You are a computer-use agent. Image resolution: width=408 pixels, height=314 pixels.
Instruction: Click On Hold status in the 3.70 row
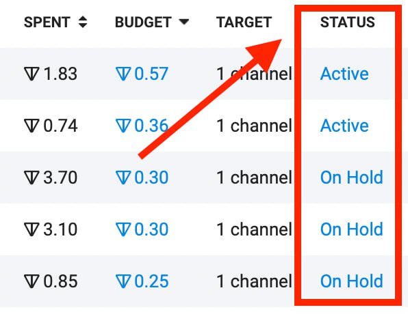click(352, 177)
